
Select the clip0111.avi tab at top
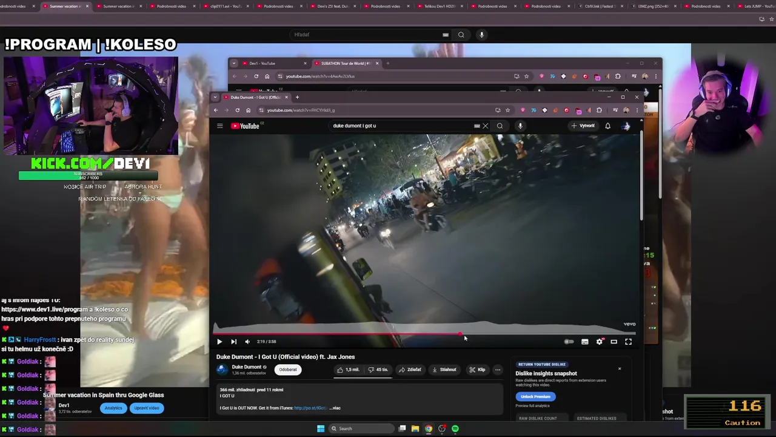click(x=226, y=6)
